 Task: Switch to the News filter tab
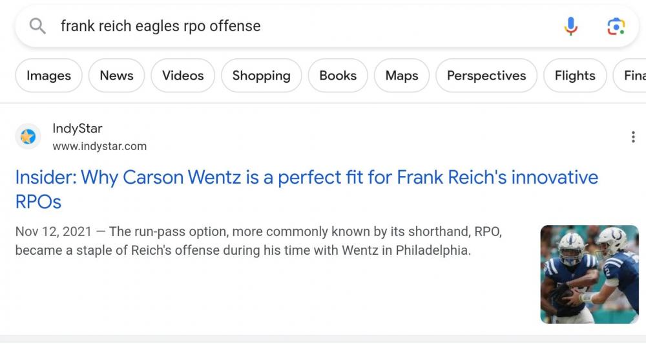coord(116,76)
